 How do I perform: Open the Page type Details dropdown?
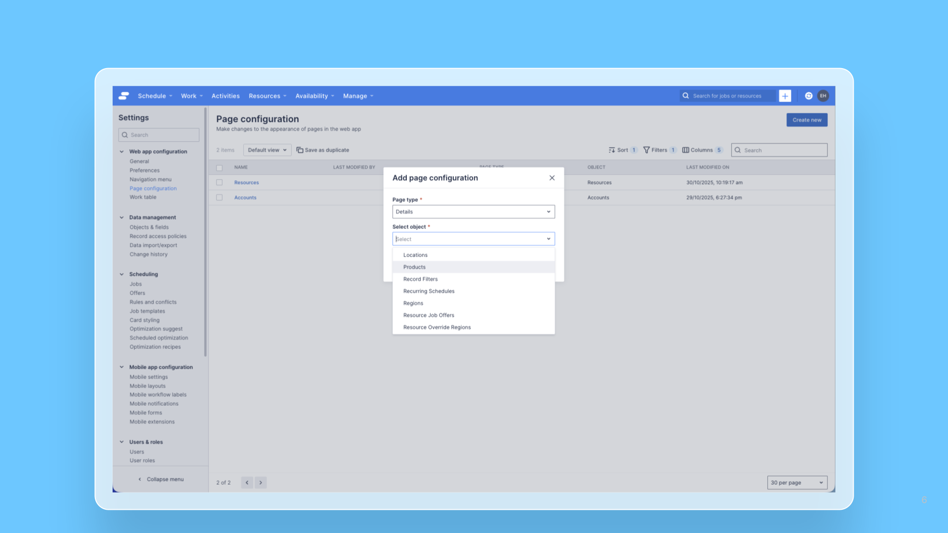(473, 212)
